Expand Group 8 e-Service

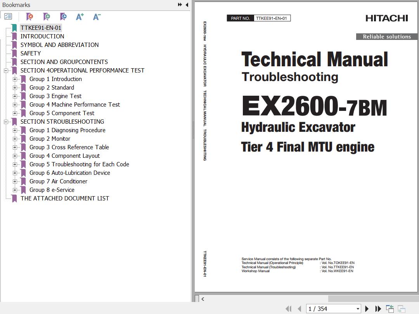(15, 190)
